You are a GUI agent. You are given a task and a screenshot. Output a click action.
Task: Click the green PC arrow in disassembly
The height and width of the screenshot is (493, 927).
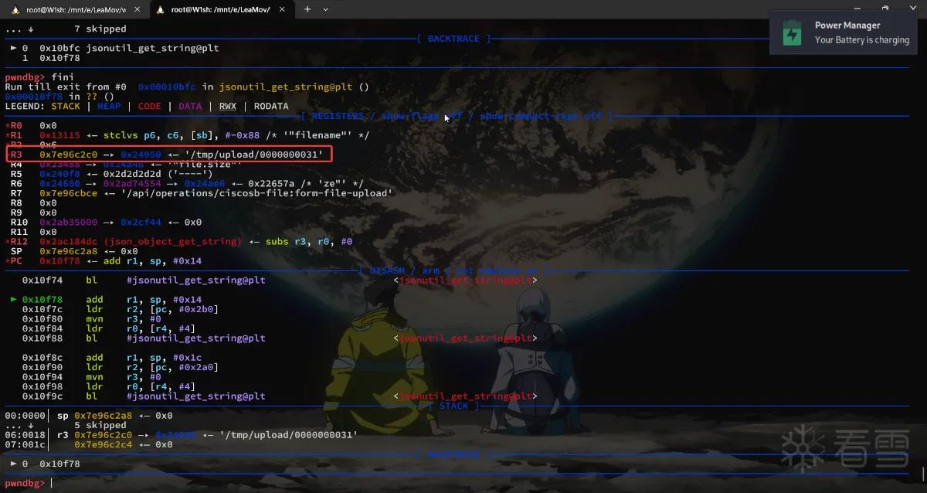pyautogui.click(x=14, y=299)
